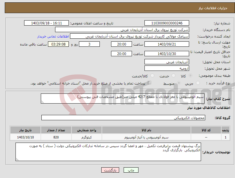Viewport: 235px width, 178px height.
Task: Click the تاریخ نیاز column header
Action: click(26, 130)
